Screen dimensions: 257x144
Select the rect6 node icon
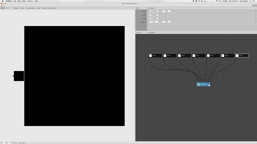223,56
